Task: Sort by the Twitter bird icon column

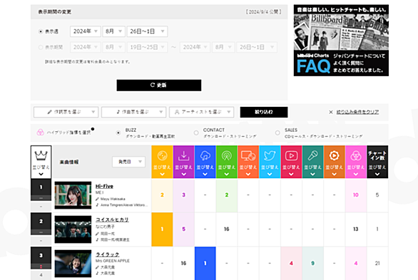Action: [270, 162]
